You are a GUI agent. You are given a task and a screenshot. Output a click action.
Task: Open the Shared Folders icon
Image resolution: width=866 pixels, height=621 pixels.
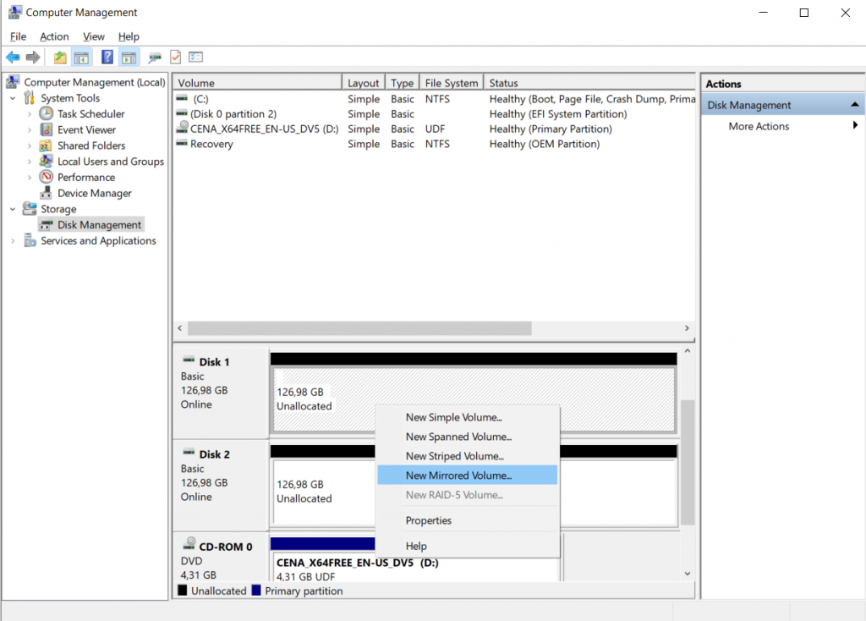(46, 146)
